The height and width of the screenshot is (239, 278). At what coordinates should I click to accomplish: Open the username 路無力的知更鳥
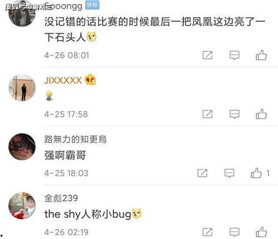pos(76,139)
